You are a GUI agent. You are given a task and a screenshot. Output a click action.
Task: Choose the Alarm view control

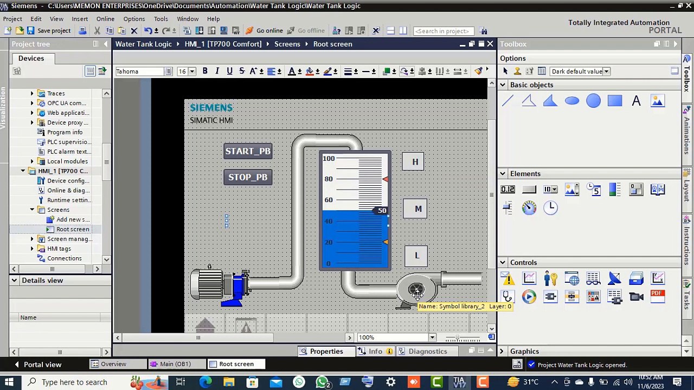point(507,278)
